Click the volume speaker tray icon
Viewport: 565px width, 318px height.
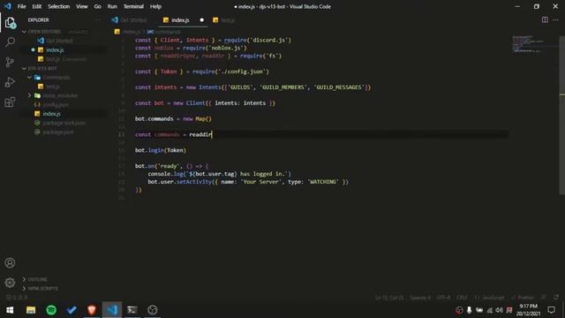[x=499, y=310]
